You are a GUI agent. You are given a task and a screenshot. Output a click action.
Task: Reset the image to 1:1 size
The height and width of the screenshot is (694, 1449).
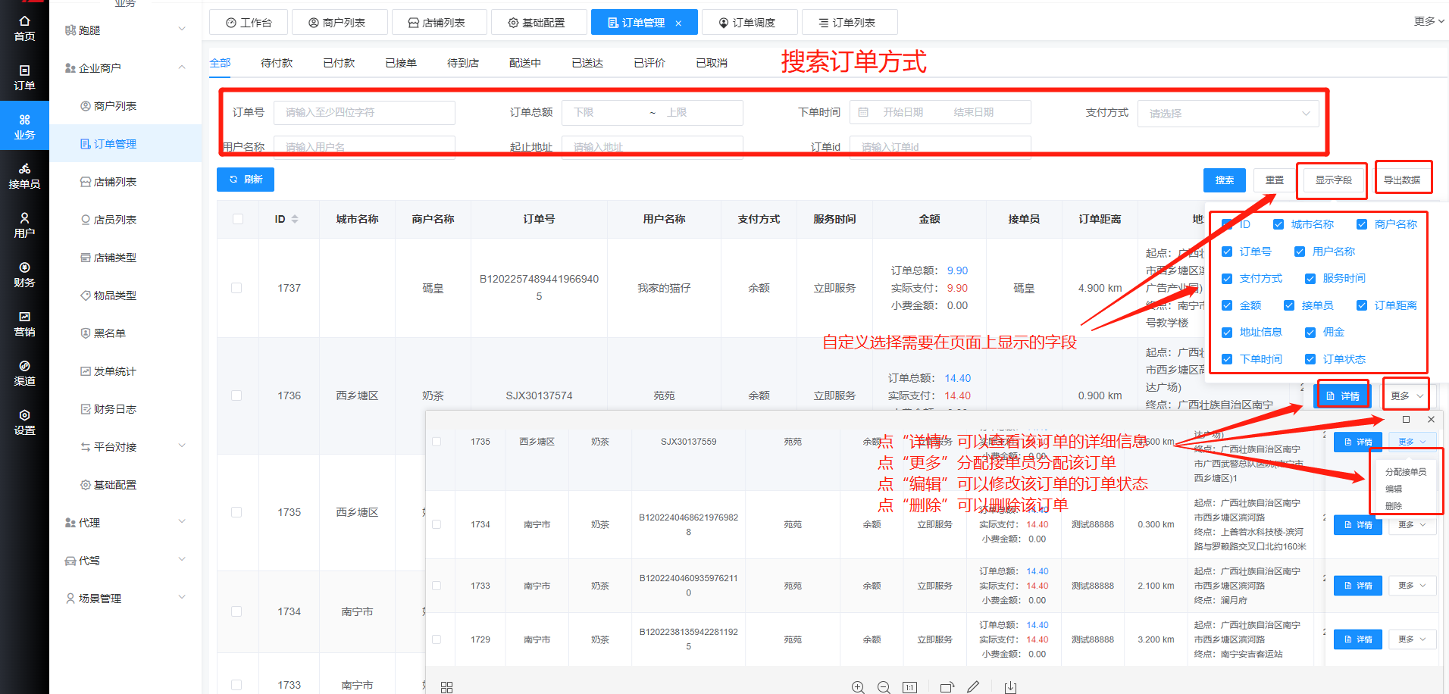click(x=909, y=687)
